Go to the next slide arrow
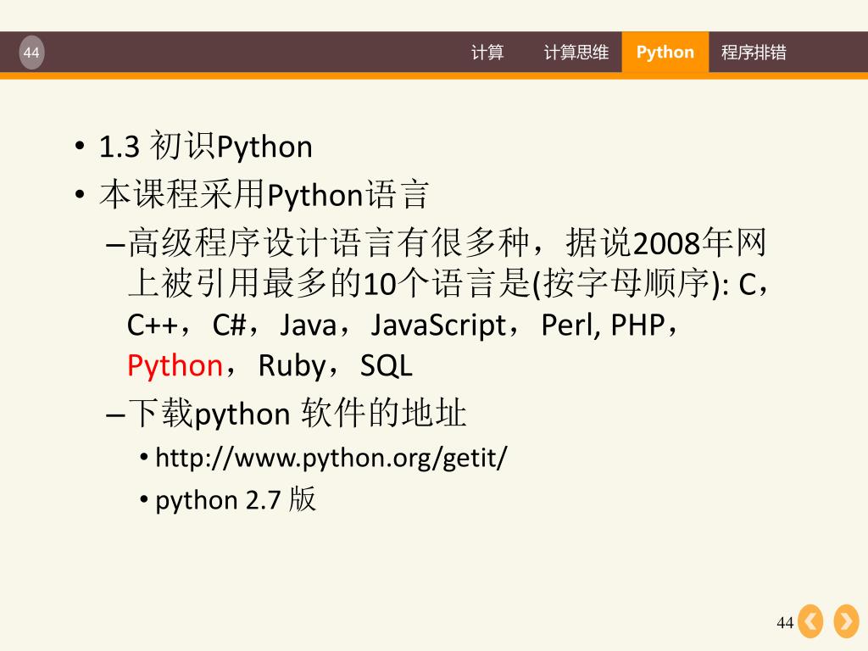Viewport: 868px width, 651px height. click(847, 621)
